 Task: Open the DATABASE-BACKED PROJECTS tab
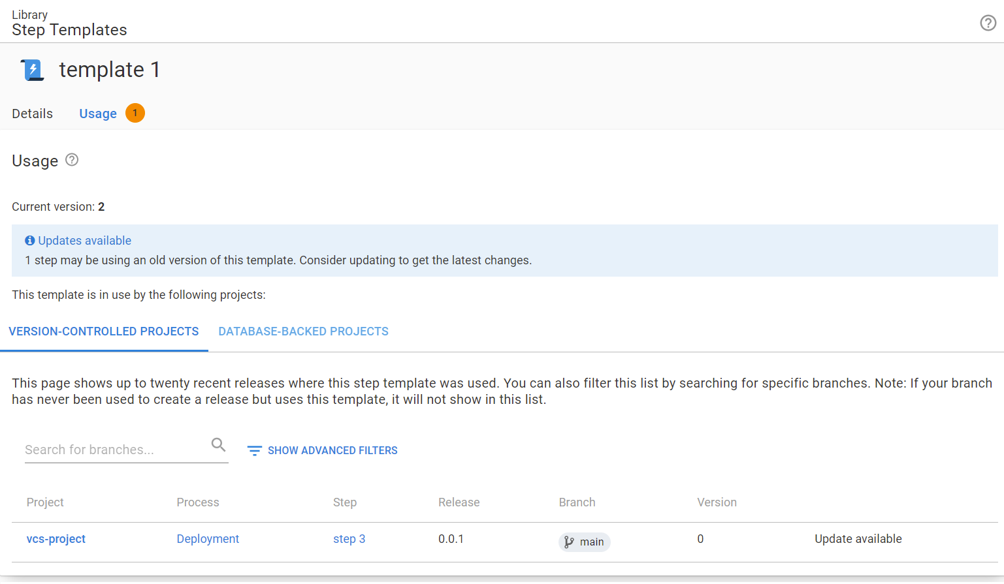(303, 331)
